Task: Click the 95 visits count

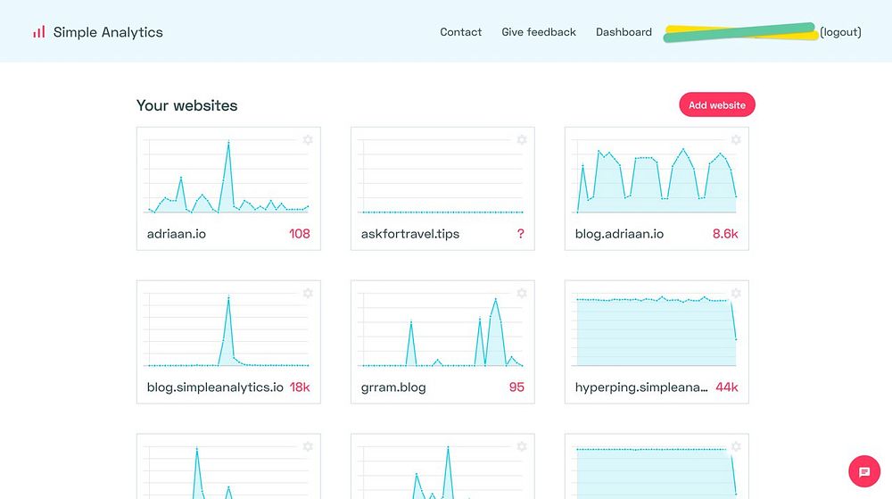Action: [x=516, y=387]
